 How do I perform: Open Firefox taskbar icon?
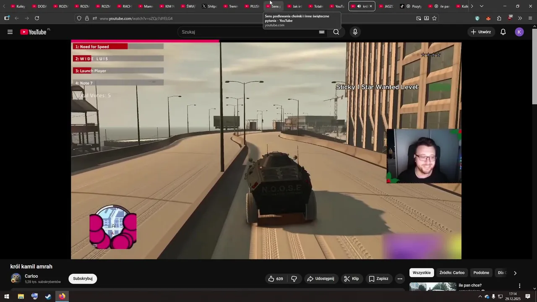pos(62,297)
